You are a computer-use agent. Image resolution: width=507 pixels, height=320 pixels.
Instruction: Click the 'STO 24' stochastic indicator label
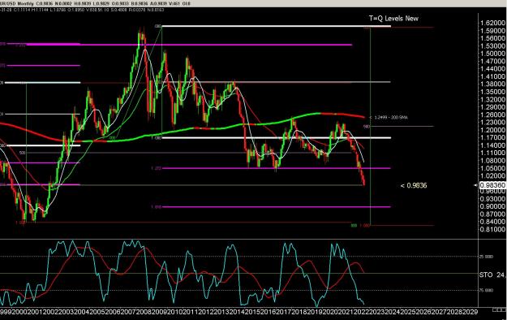[x=492, y=275]
